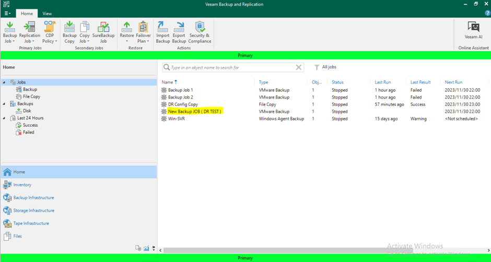Select Backup under Jobs tree
This screenshot has width=491, height=262.
point(30,90)
